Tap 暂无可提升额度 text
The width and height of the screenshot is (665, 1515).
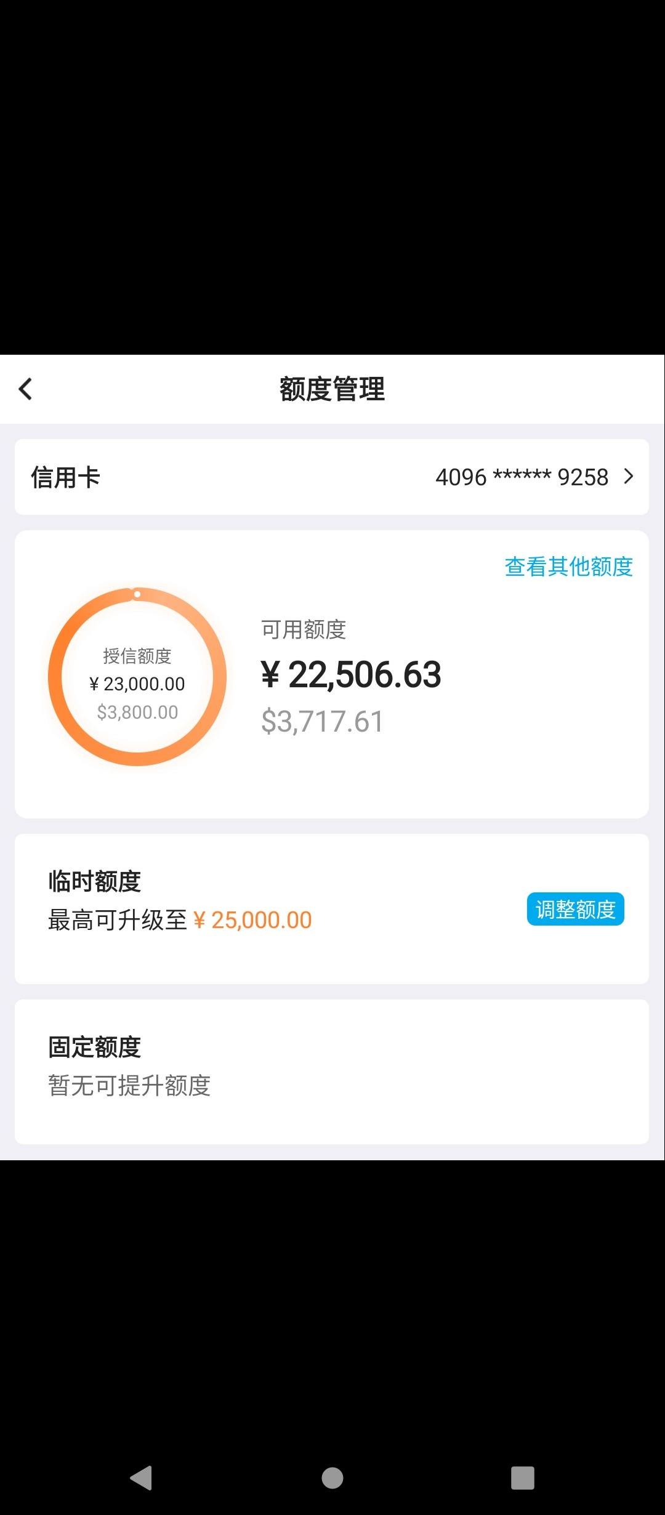pyautogui.click(x=129, y=1086)
